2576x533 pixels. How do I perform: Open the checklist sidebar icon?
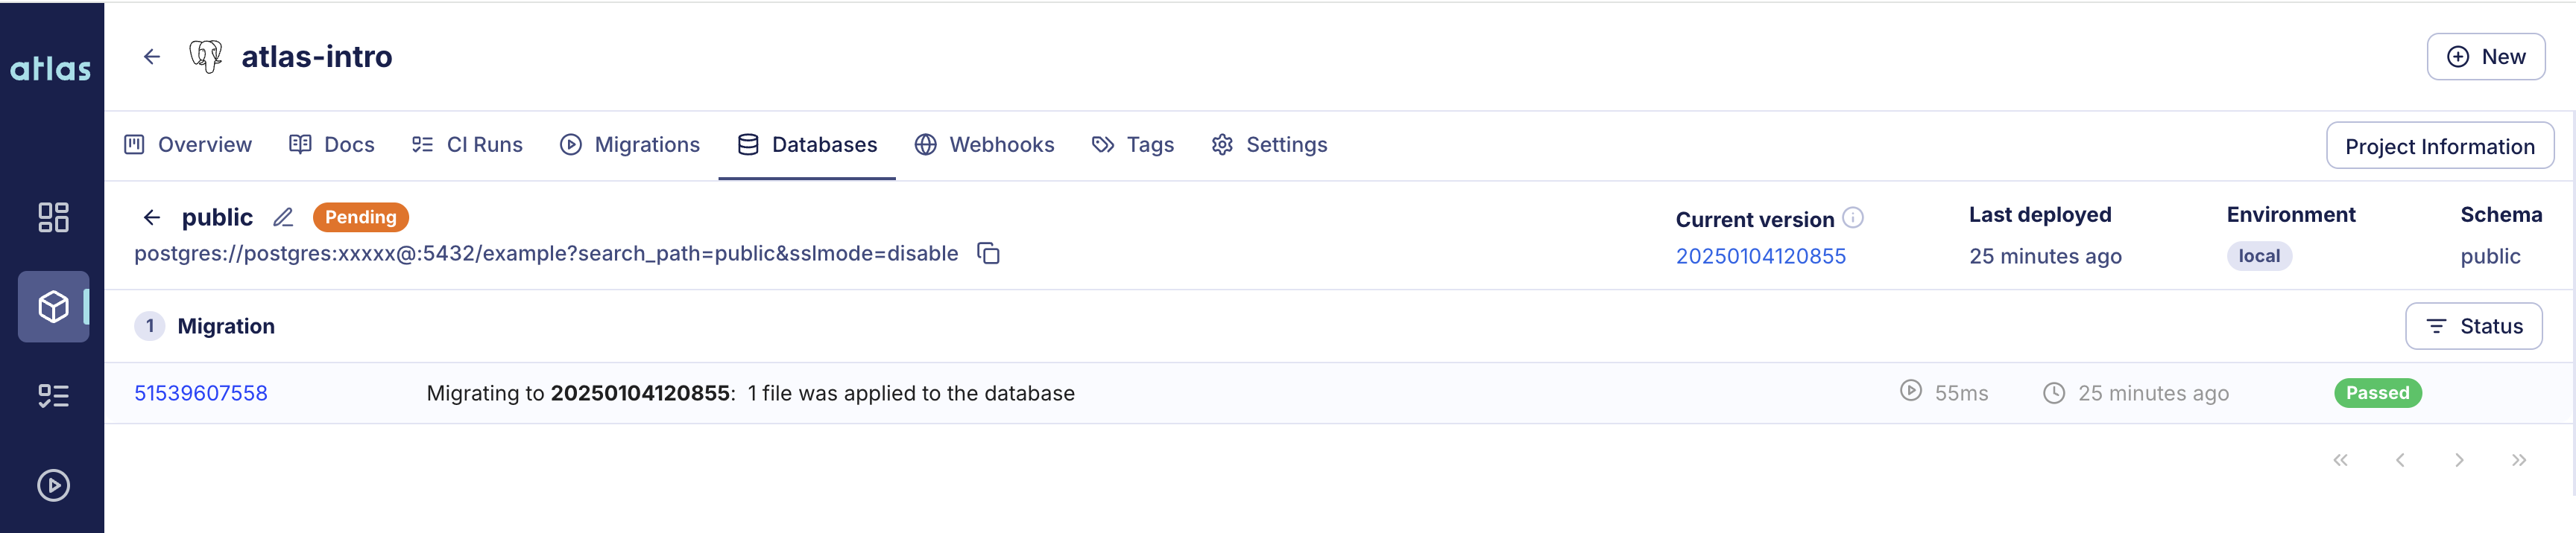coord(53,395)
